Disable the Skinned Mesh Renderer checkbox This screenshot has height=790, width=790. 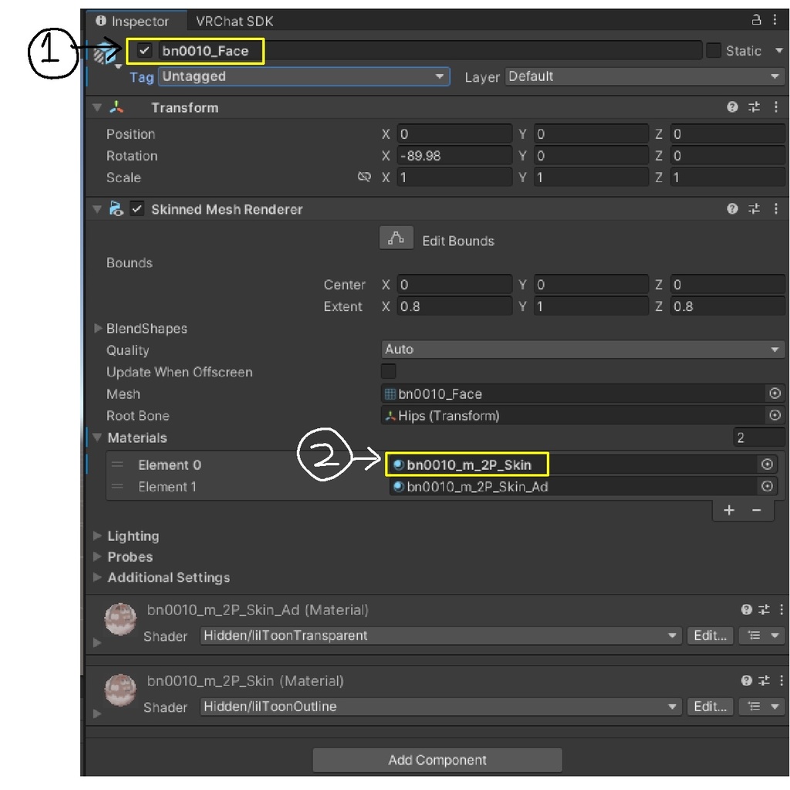pyautogui.click(x=137, y=208)
